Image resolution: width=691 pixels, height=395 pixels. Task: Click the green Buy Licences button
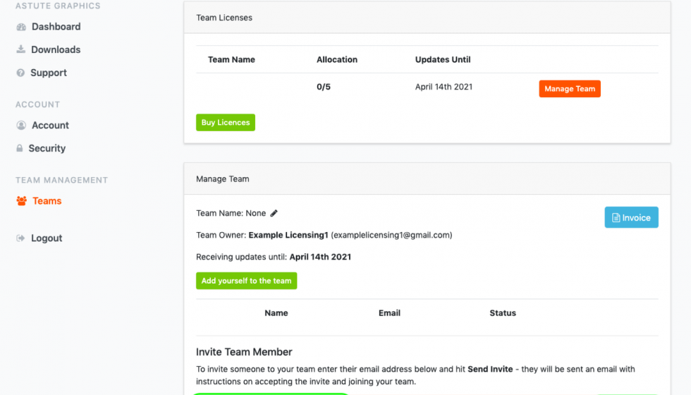[x=226, y=123]
